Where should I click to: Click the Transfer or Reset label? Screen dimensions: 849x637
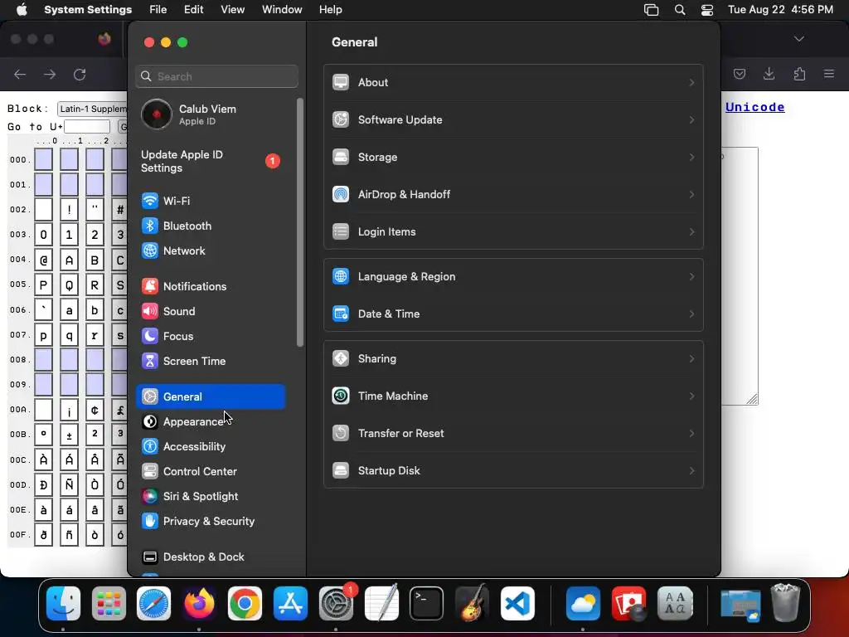[x=400, y=434]
